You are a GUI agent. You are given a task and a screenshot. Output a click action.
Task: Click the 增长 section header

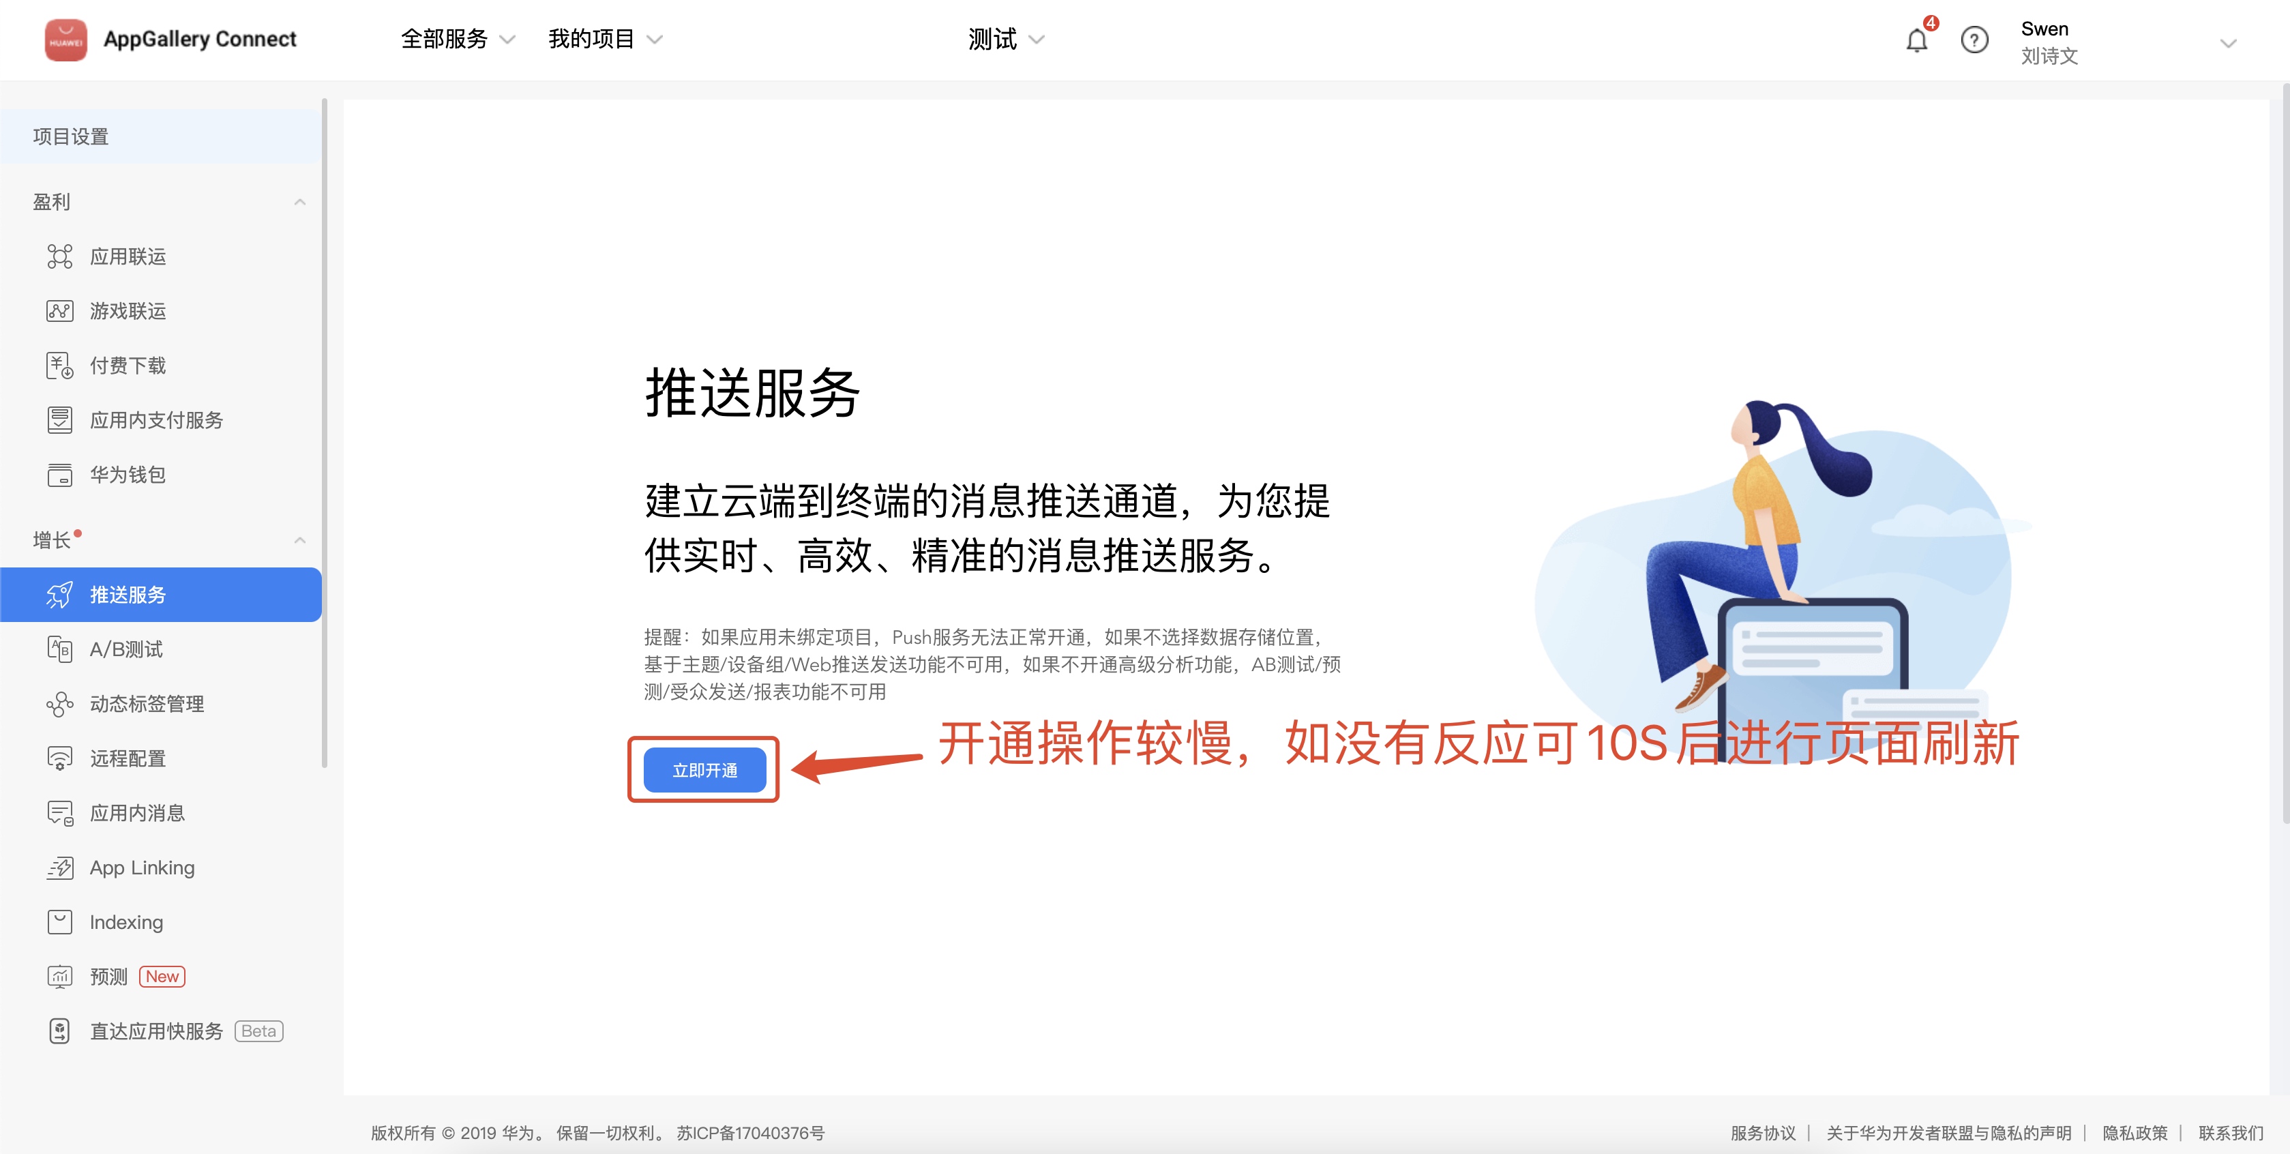[161, 541]
